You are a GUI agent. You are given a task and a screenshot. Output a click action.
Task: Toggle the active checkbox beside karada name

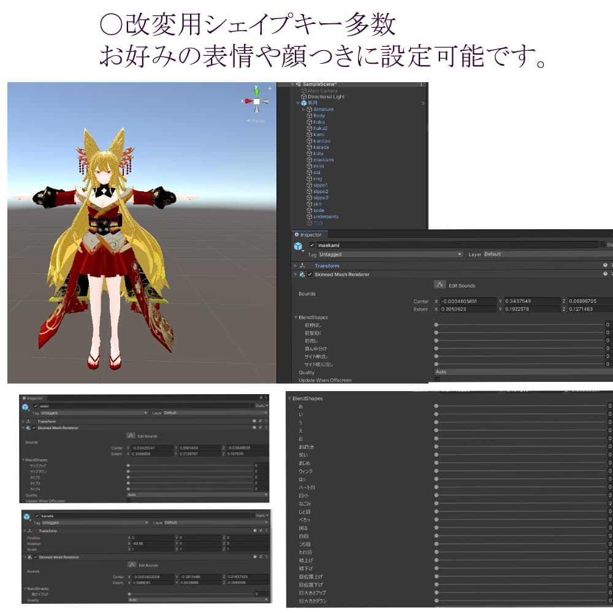point(37,516)
